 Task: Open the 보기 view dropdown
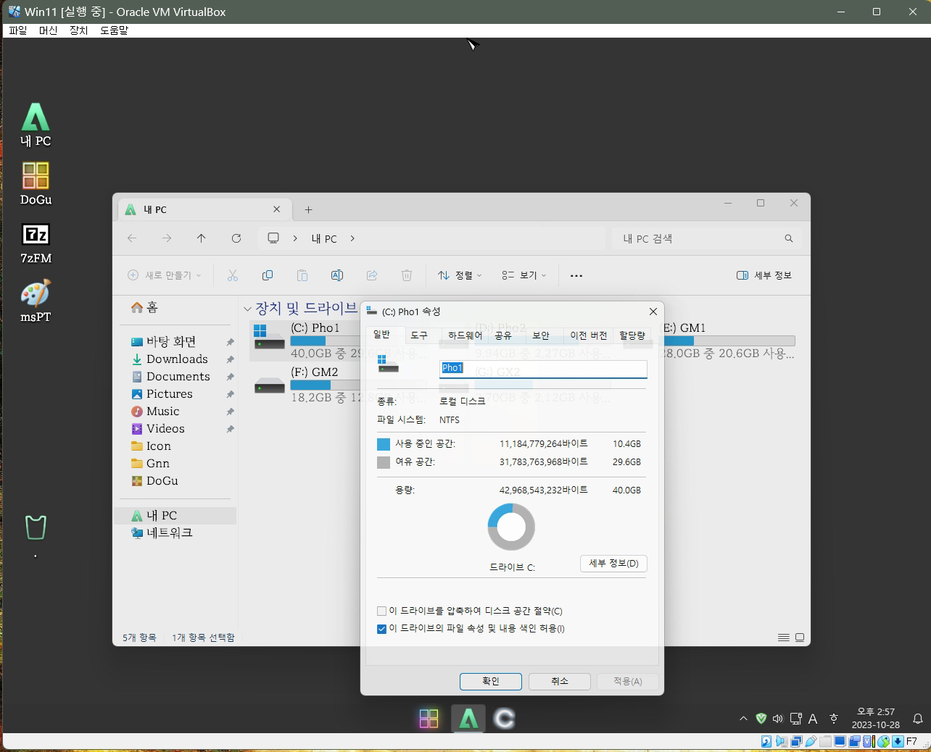(524, 275)
